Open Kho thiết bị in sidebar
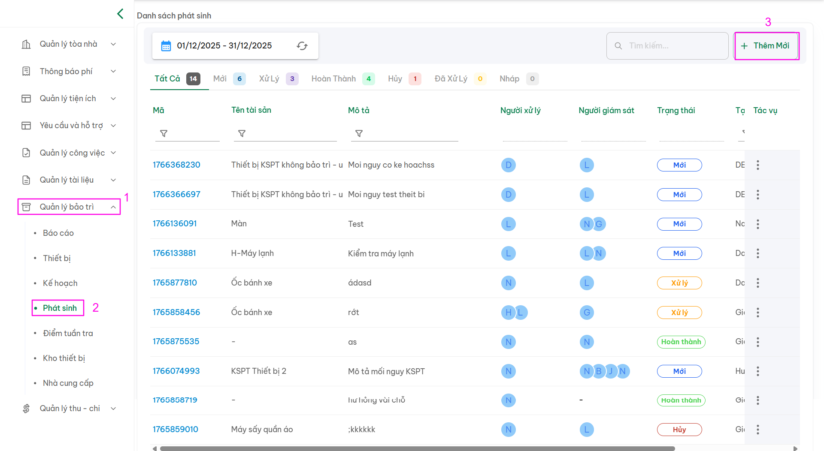Viewport: 824px width, 451px height. pyautogui.click(x=64, y=358)
